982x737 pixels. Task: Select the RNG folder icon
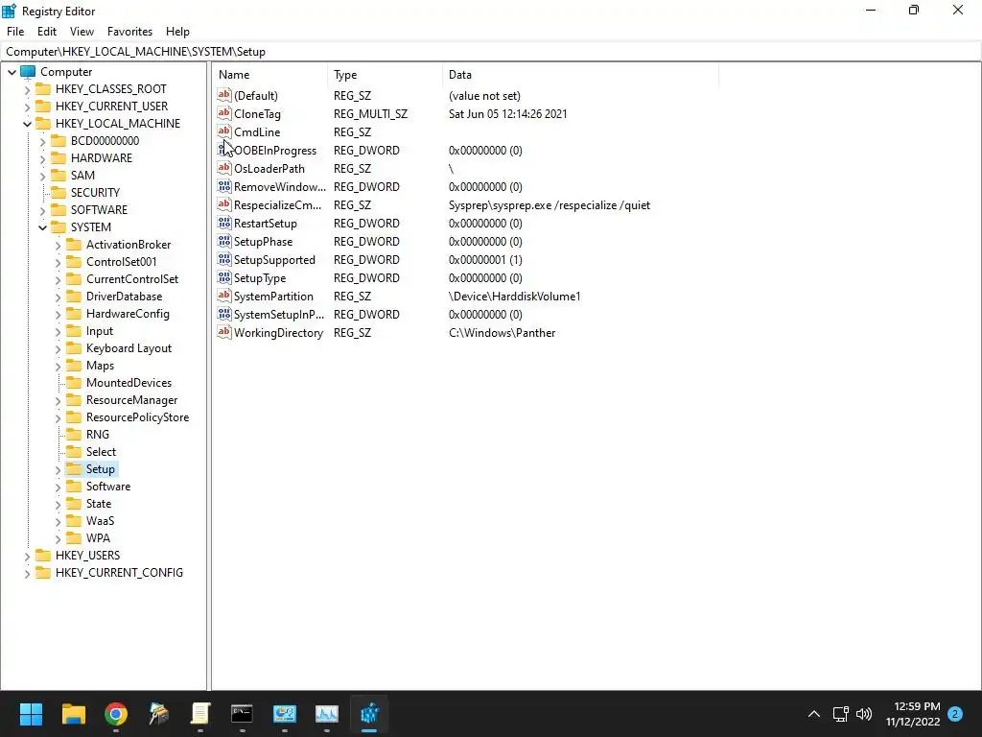tap(74, 435)
